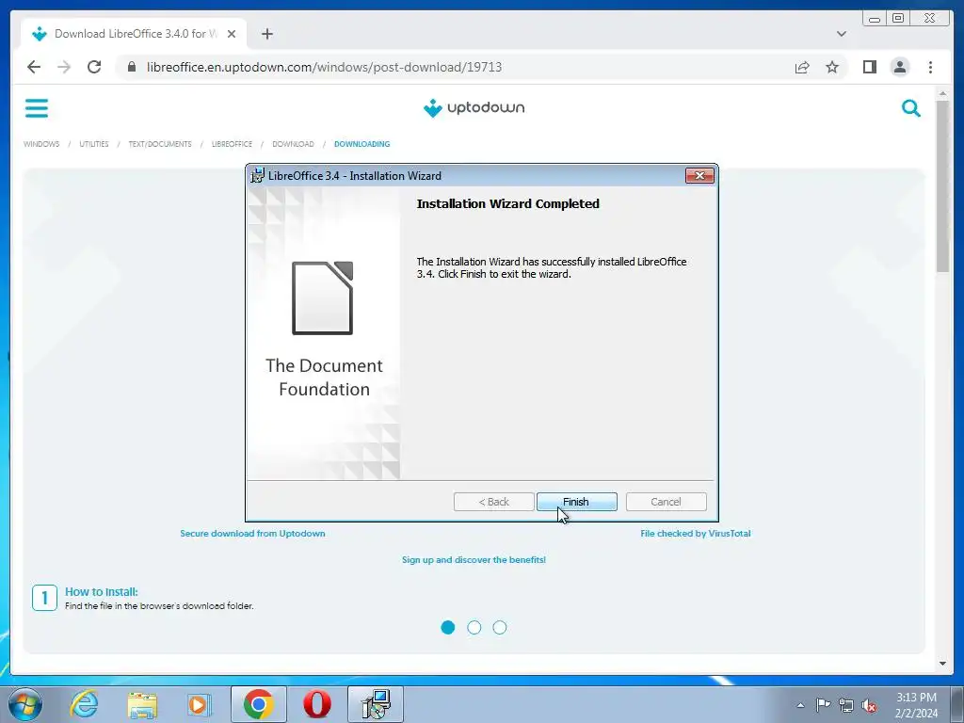Open the Uptodown hamburger menu
This screenshot has height=723, width=964.
coord(37,108)
